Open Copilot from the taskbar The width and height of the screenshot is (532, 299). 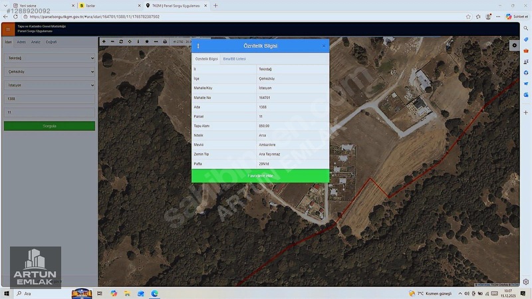113,293
